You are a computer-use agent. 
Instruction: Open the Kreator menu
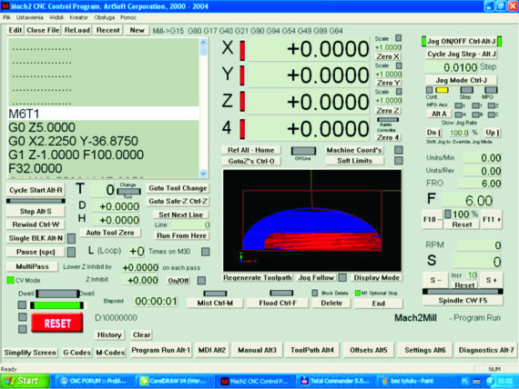click(79, 17)
